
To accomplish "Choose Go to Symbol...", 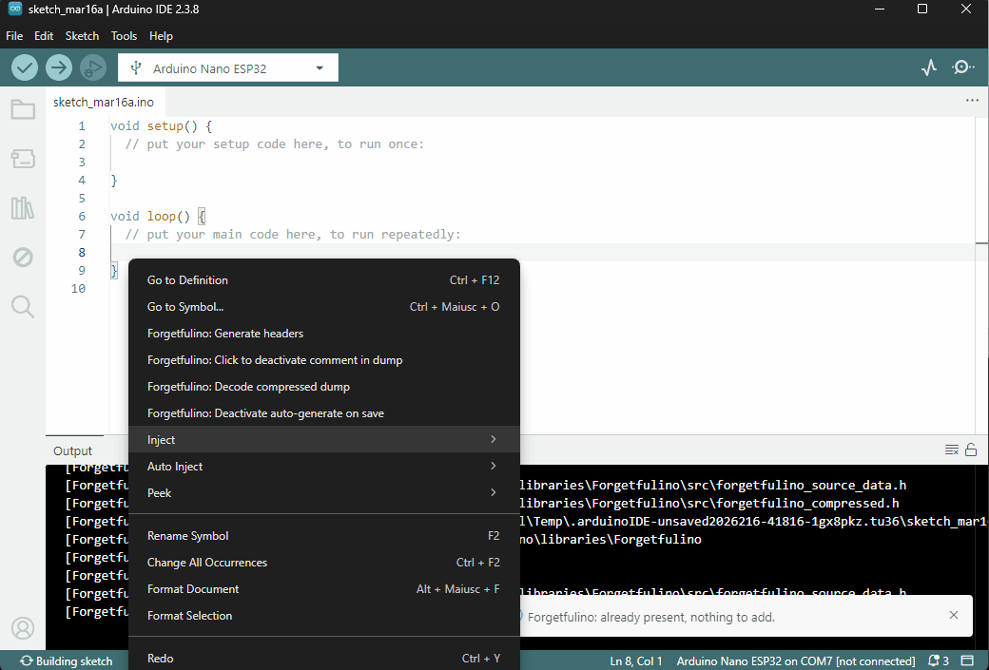I will click(x=323, y=306).
